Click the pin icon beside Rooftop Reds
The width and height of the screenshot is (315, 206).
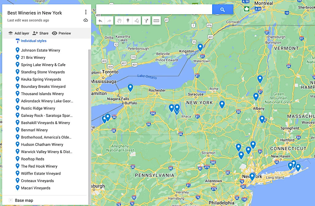coord(18,159)
